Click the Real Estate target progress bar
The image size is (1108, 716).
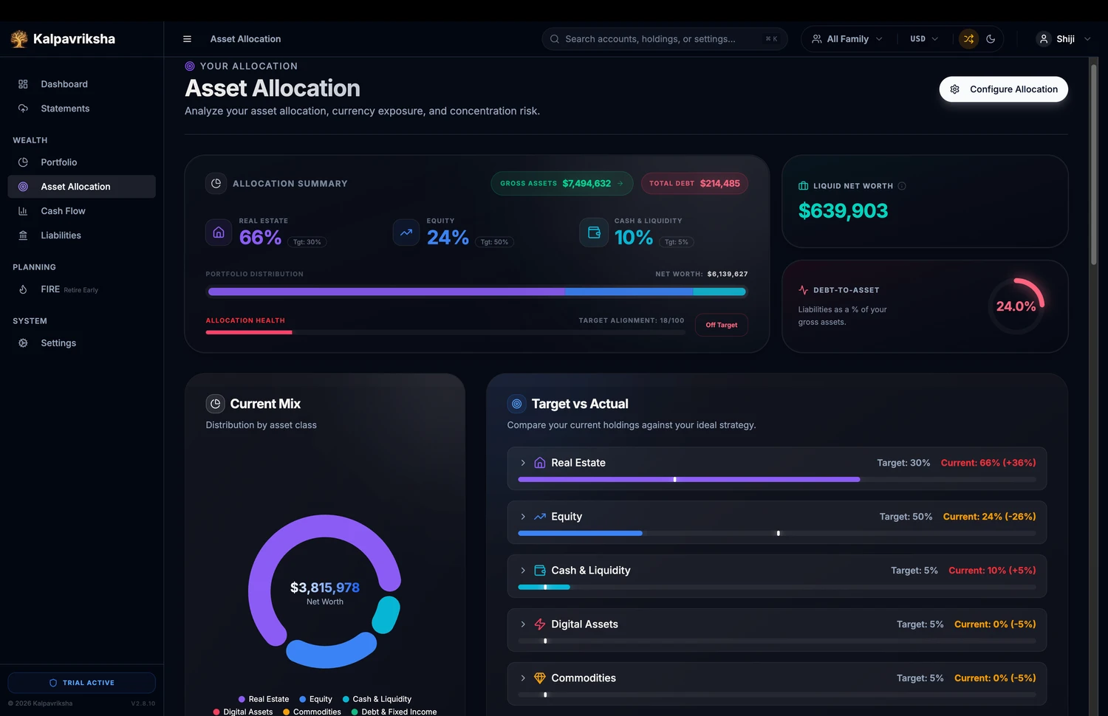777,480
